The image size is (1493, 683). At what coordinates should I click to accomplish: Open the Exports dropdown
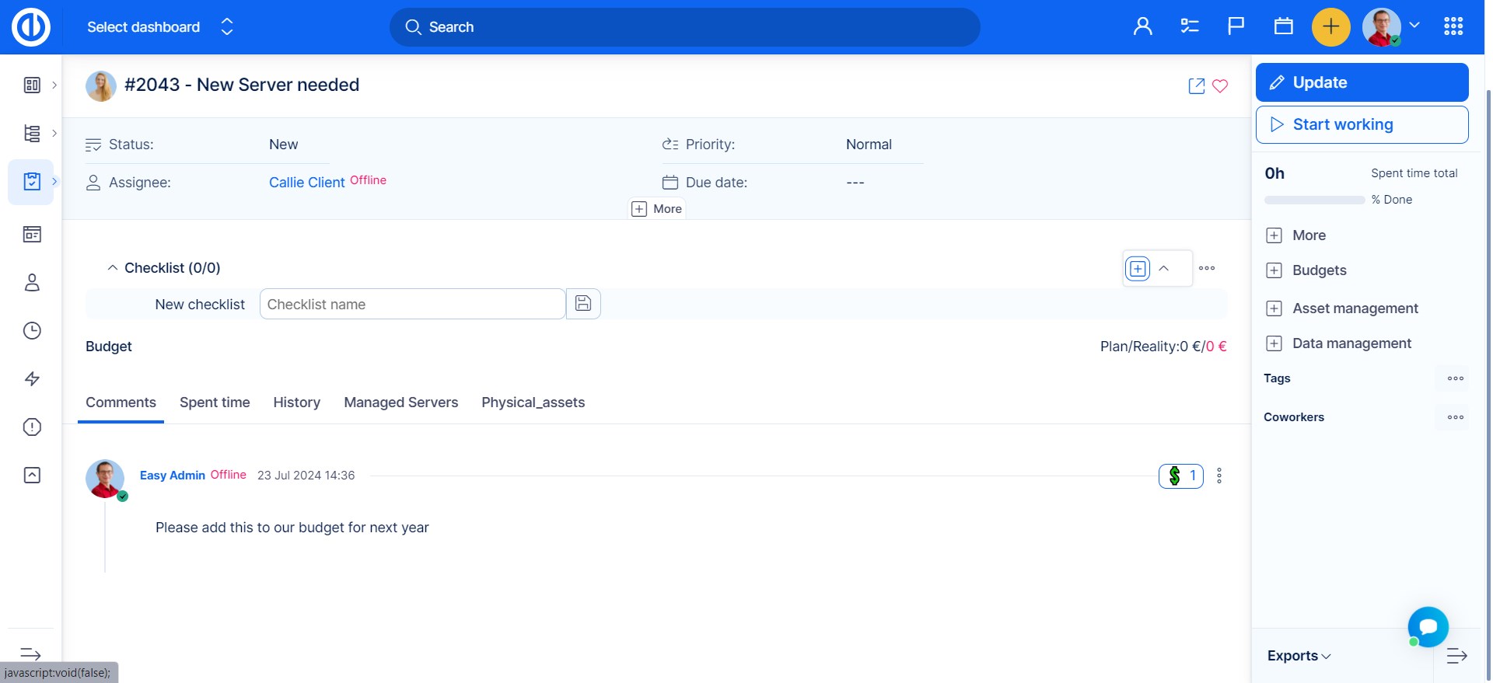pyautogui.click(x=1299, y=656)
